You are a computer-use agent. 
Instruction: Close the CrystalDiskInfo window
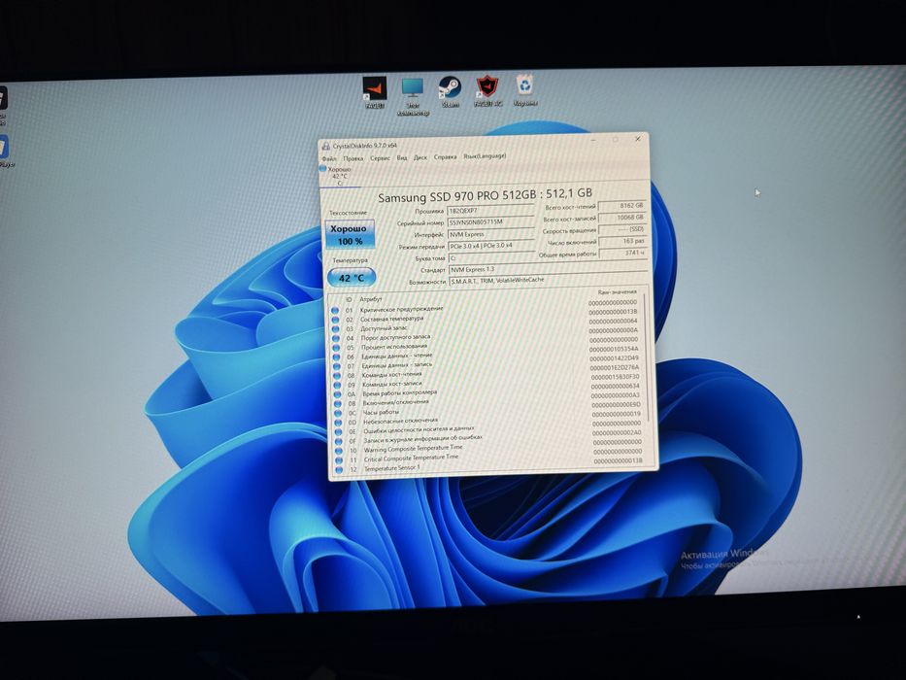click(x=637, y=139)
